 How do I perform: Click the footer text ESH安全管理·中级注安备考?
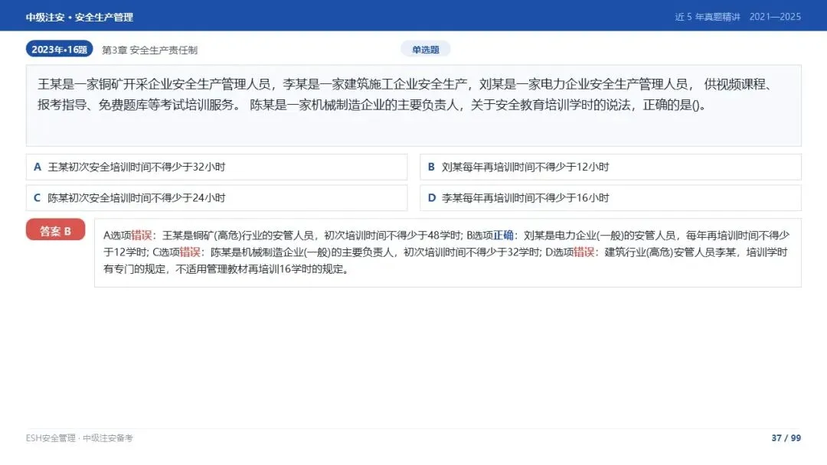coord(79,438)
